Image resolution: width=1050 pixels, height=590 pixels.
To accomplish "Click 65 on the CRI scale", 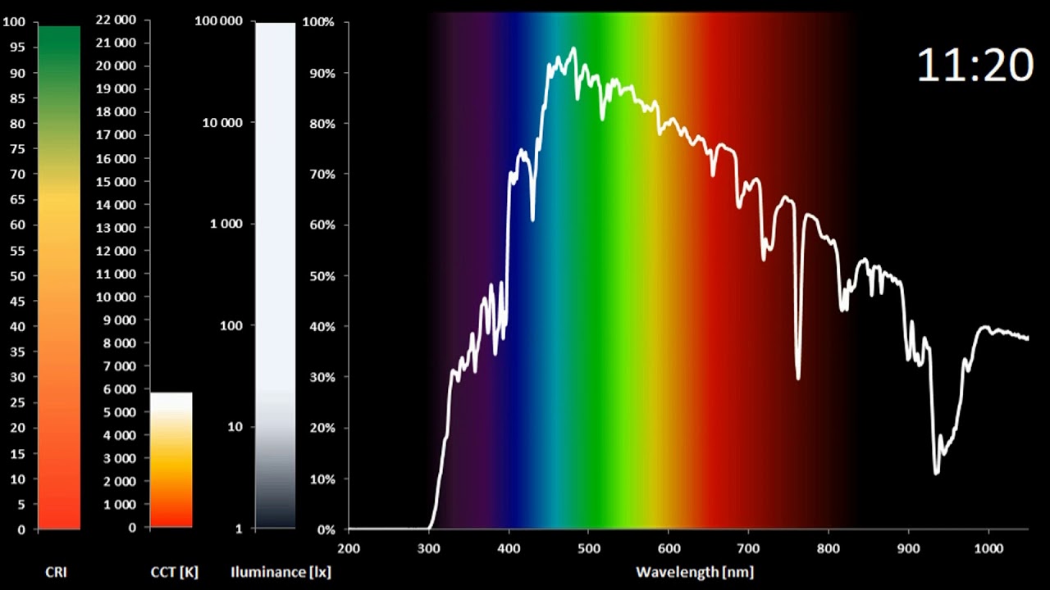I will pyautogui.click(x=17, y=199).
